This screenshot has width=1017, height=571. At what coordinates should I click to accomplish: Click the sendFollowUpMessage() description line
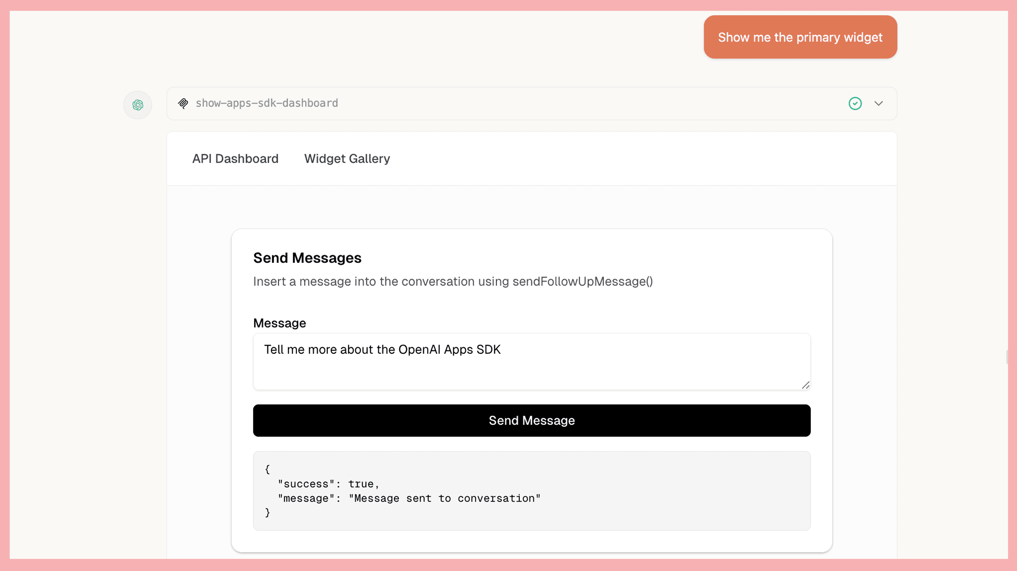[452, 282]
